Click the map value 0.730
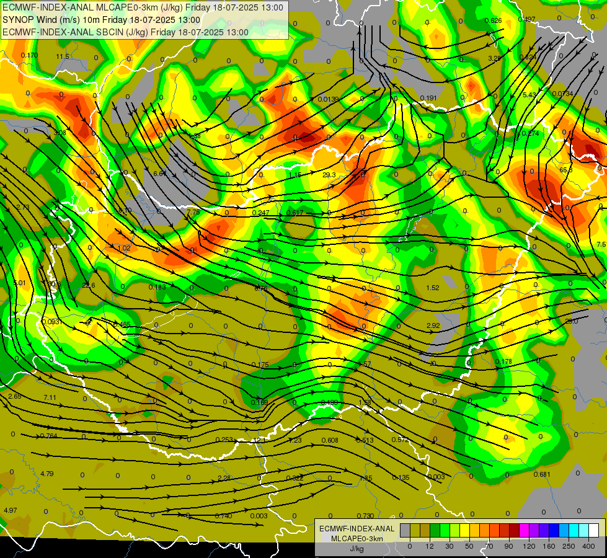The width and height of the screenshot is (607, 558). tap(365, 516)
